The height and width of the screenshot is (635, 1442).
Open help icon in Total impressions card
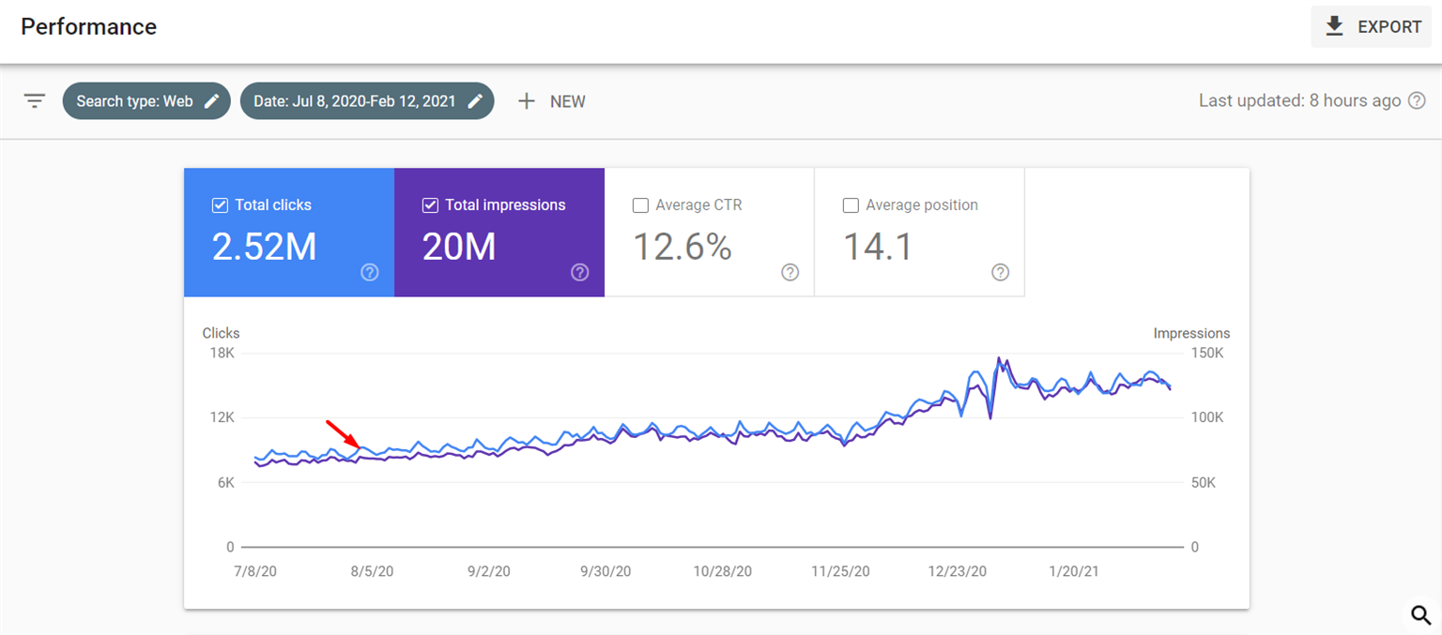580,272
